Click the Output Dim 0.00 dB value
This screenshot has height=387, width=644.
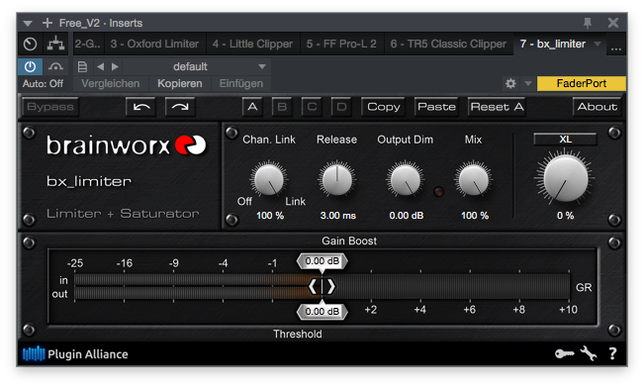pyautogui.click(x=407, y=215)
